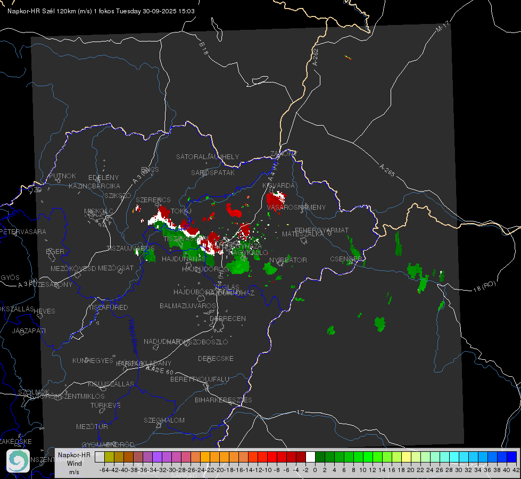
Task: Click the city label 'SÁTORALJAÚJHELY'
Action: [x=208, y=156]
